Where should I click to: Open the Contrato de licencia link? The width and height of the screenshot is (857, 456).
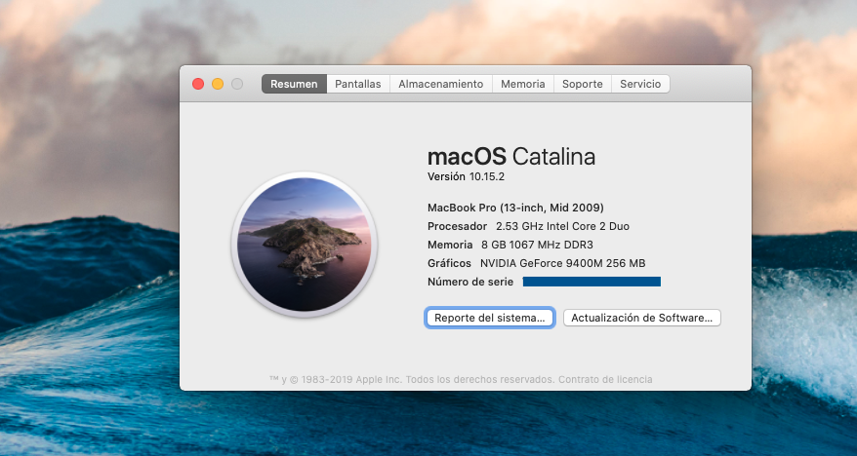pyautogui.click(x=605, y=380)
